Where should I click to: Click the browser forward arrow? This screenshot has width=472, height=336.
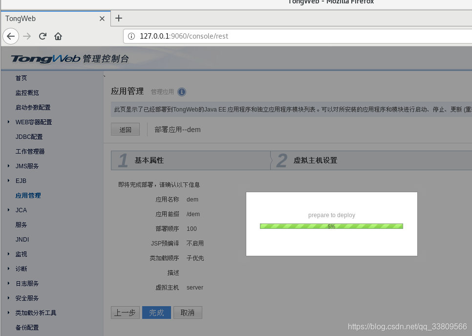click(x=27, y=36)
